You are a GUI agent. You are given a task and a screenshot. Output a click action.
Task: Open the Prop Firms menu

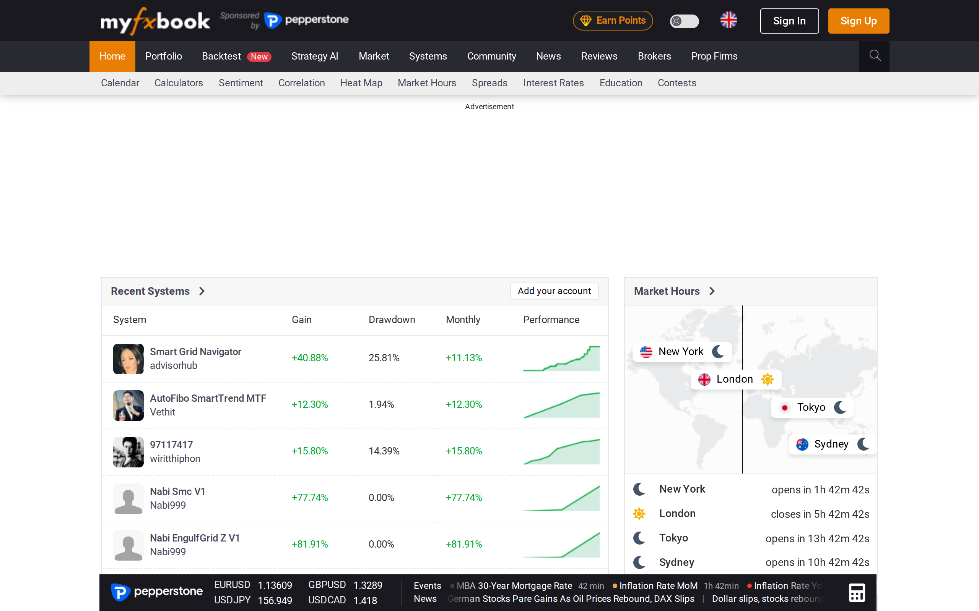[x=714, y=56]
